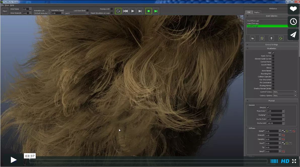The height and width of the screenshot is (167, 300).
Task: Toggle the loop animation button in toolbar
Action: [118, 11]
